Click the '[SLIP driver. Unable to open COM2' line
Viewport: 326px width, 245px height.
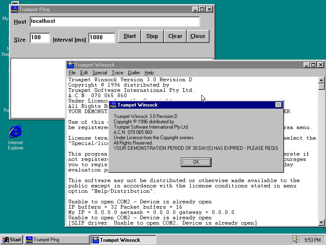tap(163, 223)
